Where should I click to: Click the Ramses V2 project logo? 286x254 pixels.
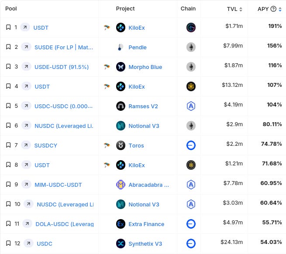(x=121, y=106)
